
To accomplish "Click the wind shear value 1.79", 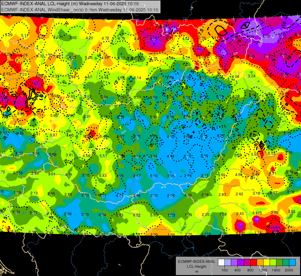I will tap(188, 215).
